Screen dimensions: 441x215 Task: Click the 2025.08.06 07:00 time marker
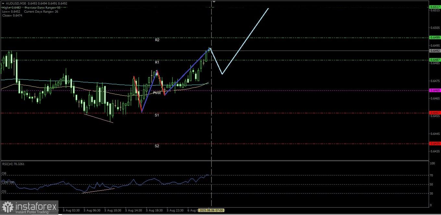pyautogui.click(x=211, y=210)
